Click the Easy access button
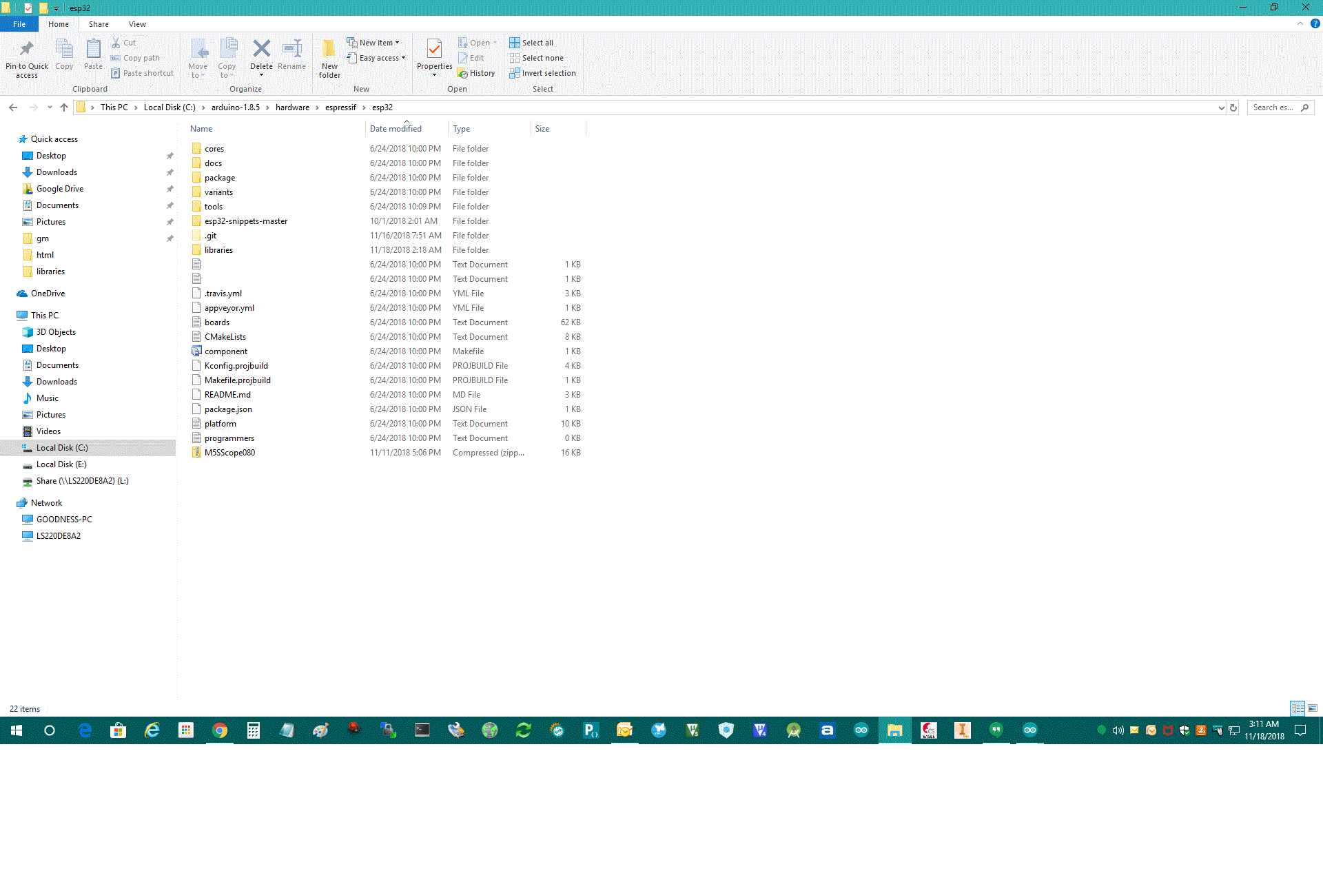Viewport: 1323px width, 882px height. (376, 57)
